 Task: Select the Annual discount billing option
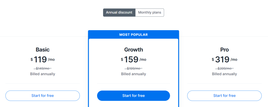[x=119, y=12]
